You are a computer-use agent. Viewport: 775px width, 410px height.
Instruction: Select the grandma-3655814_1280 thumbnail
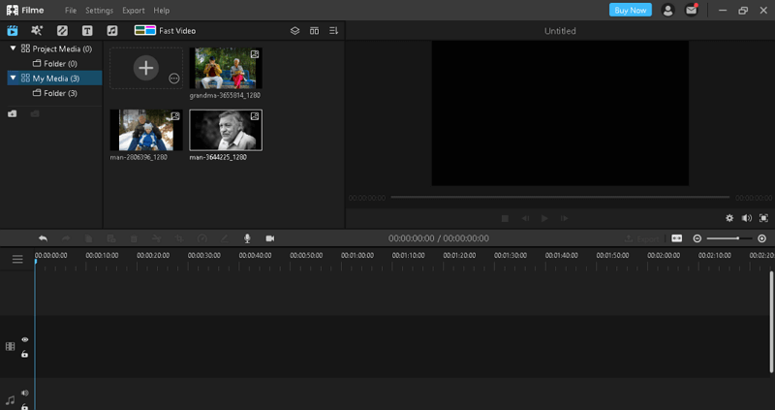226,68
